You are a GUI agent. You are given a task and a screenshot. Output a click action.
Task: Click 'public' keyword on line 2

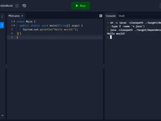(x=24, y=26)
